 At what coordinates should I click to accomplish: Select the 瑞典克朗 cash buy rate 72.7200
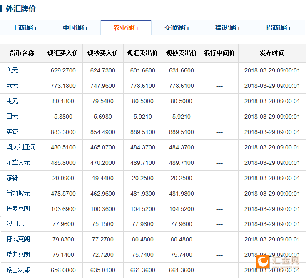point(103,255)
